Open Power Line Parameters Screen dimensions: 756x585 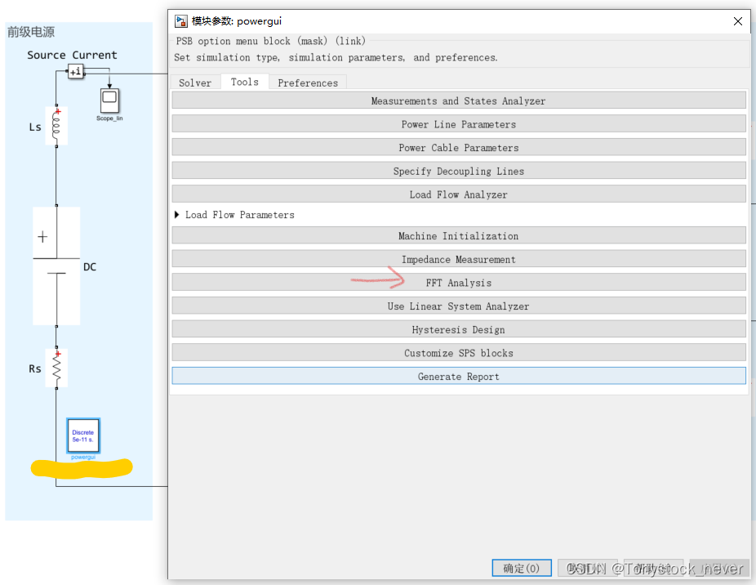[458, 124]
